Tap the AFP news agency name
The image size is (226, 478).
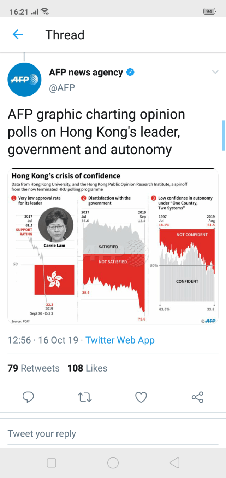86,73
